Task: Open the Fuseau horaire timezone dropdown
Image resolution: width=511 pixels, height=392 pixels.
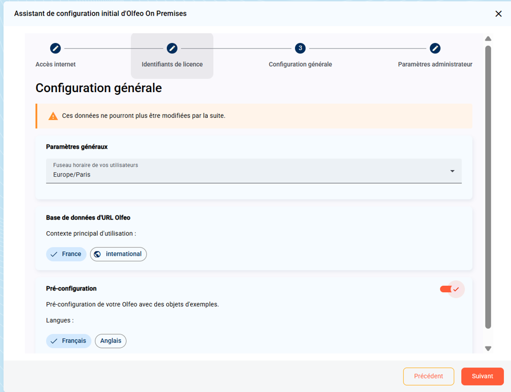Action: 254,171
